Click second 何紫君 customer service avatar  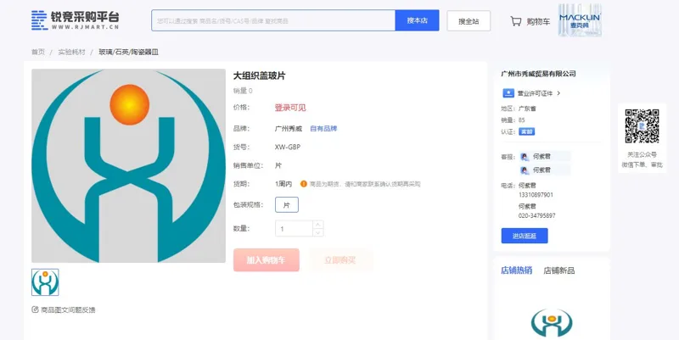coord(525,170)
